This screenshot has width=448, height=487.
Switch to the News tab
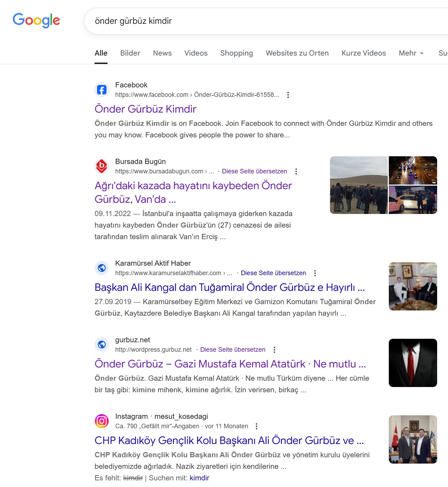(x=162, y=53)
